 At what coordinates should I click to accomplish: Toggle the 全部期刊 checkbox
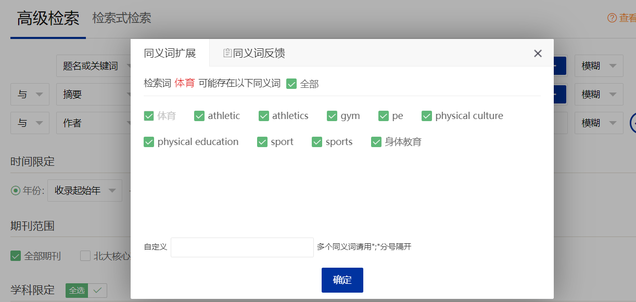16,256
